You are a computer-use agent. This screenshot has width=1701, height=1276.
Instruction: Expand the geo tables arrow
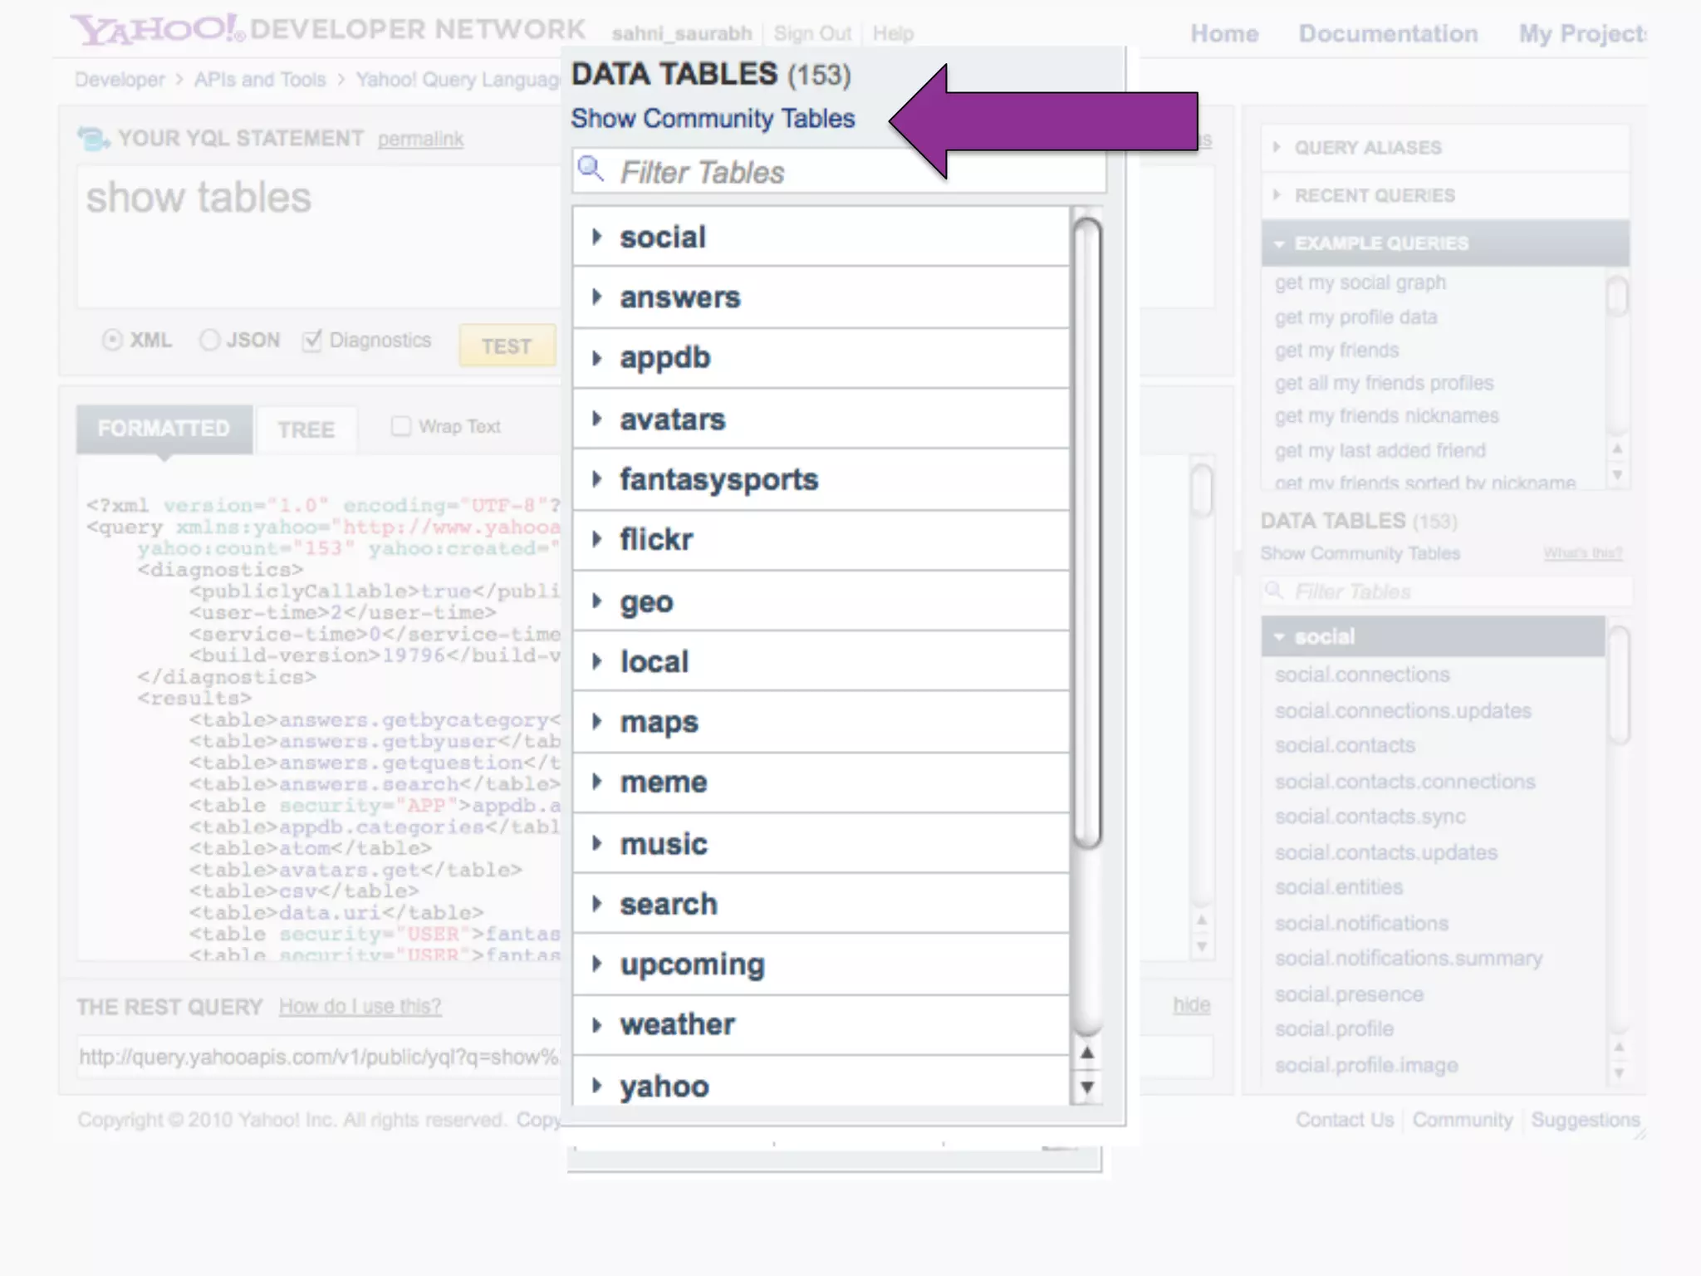point(596,601)
